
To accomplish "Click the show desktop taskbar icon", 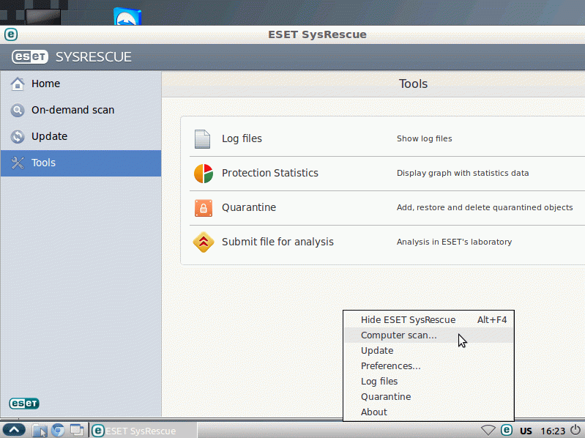I will (x=77, y=430).
